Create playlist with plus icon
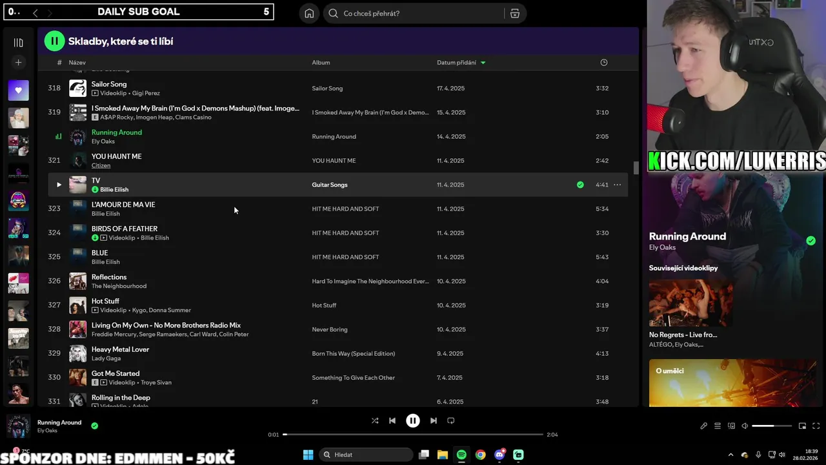The width and height of the screenshot is (826, 465). tap(18, 63)
